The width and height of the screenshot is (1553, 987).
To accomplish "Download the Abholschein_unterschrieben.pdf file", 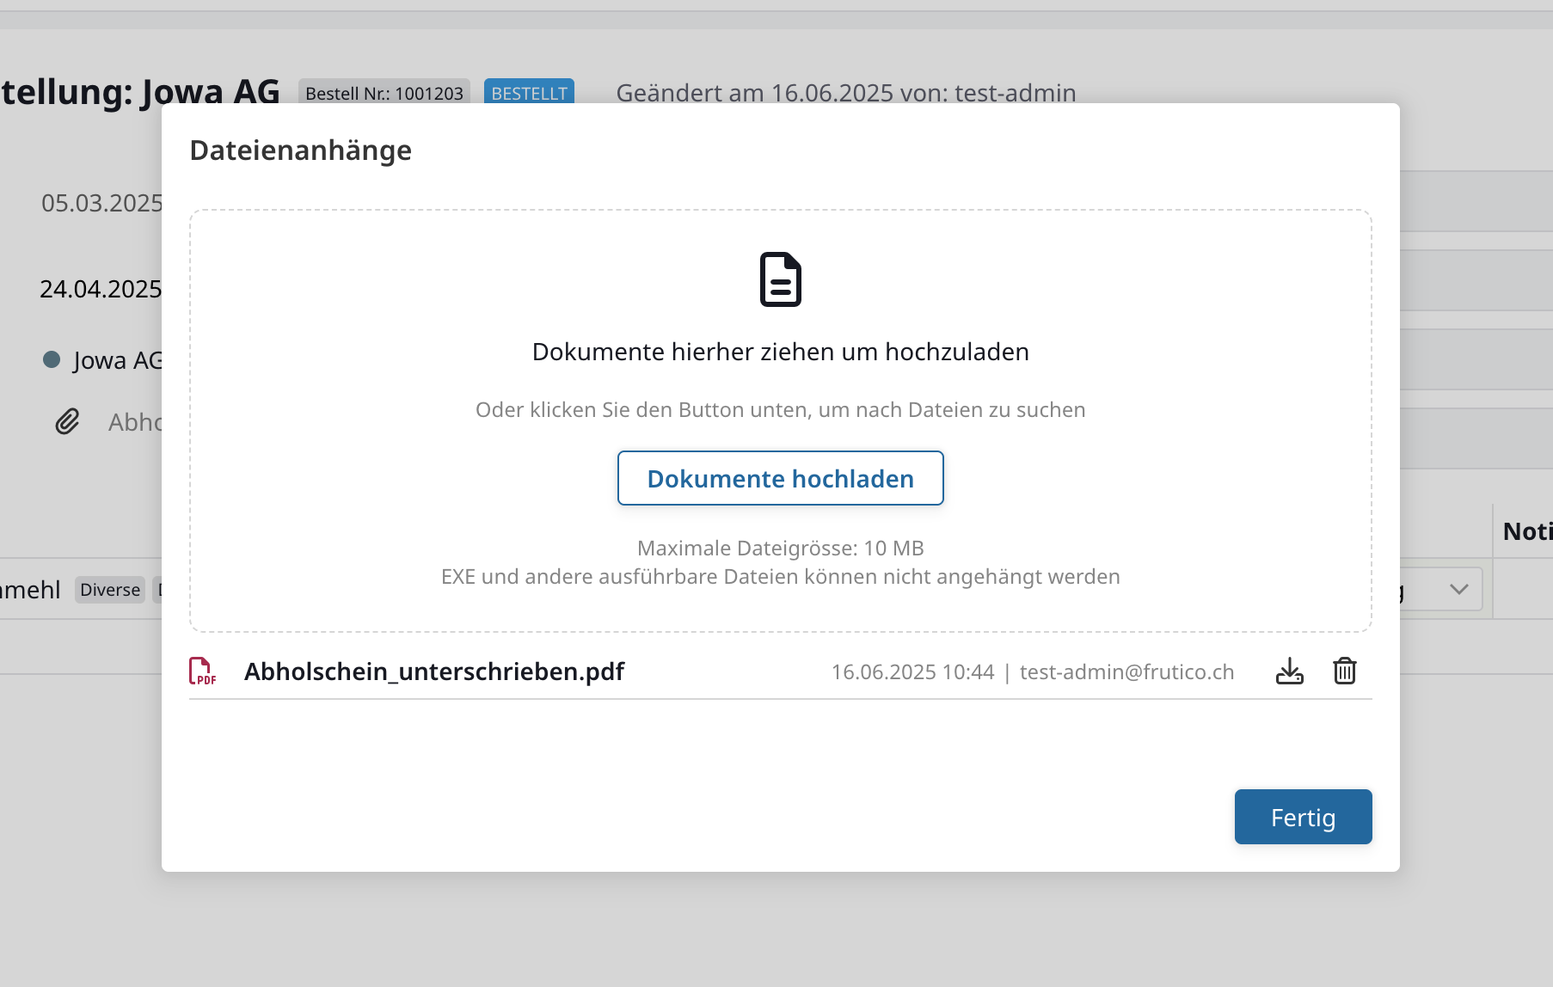I will click(1289, 671).
